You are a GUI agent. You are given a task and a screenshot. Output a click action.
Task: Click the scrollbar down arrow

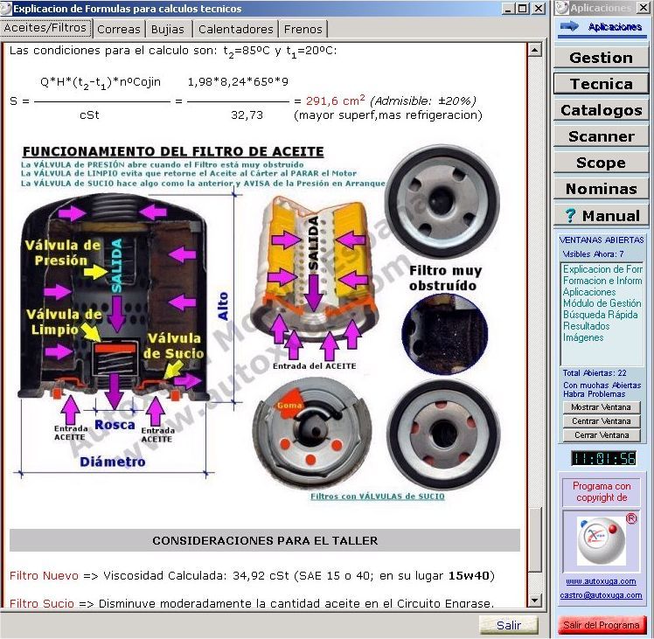[x=534, y=601]
